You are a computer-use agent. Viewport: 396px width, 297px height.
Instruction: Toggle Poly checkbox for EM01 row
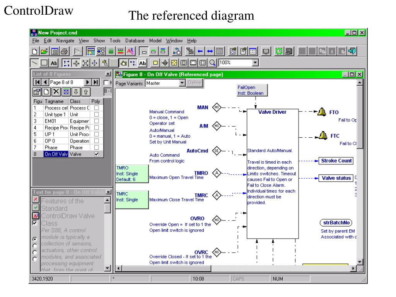coord(96,121)
